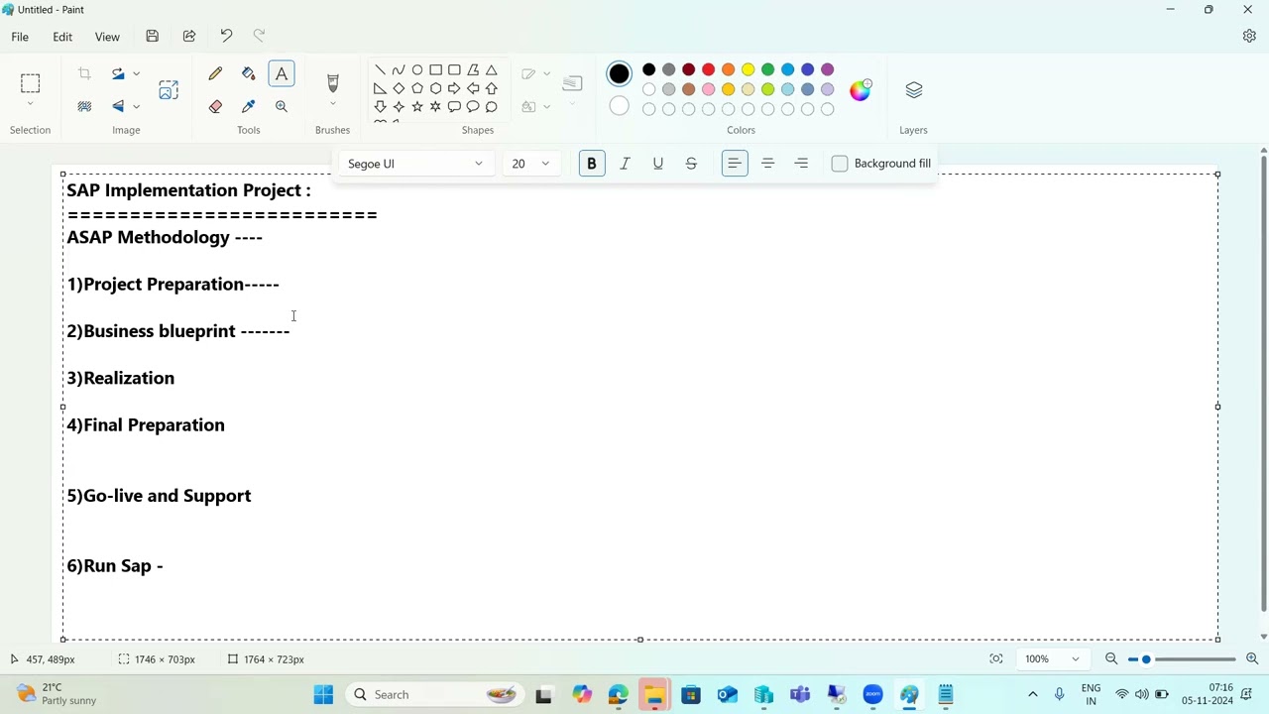Viewport: 1269px width, 714px height.
Task: Expand the Selection options arrow
Action: click(30, 104)
